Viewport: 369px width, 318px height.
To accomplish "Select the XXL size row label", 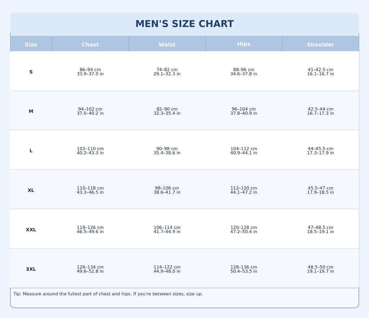I will 31,230.
